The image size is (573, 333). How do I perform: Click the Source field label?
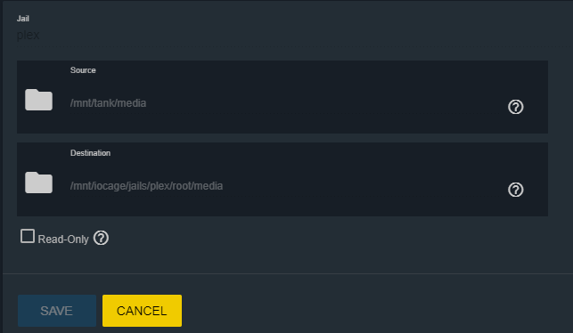[83, 70]
